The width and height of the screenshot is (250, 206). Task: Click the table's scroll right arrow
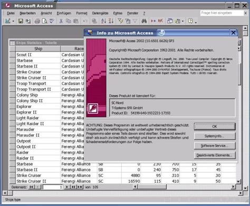click(233, 187)
